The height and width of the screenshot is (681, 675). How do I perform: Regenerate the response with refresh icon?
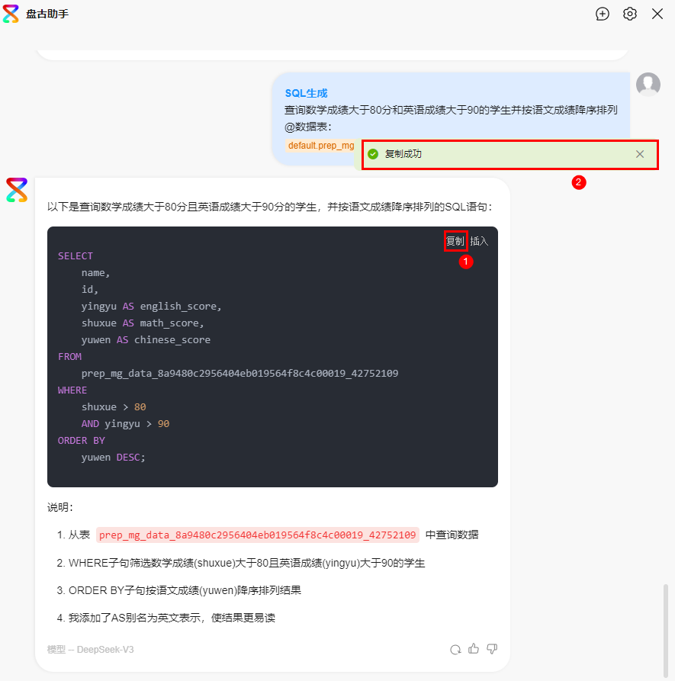[x=455, y=649]
